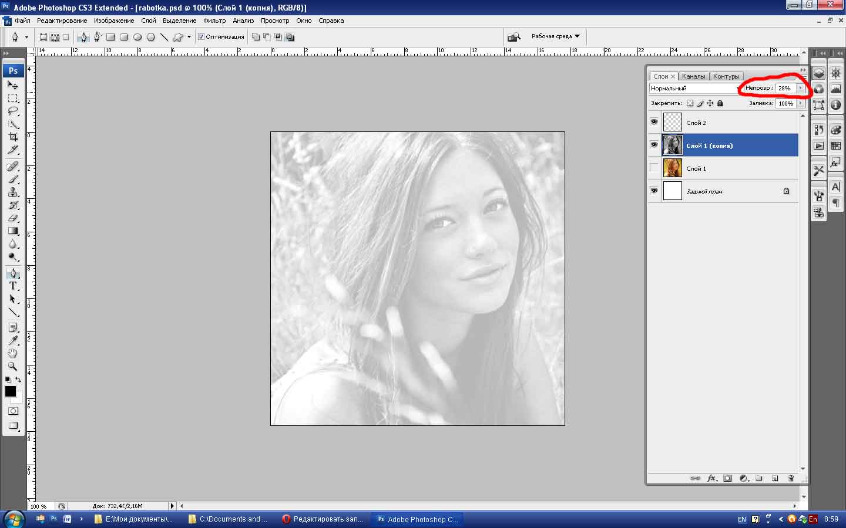
Task: Show the hidden Слой 1 layer
Action: click(654, 168)
